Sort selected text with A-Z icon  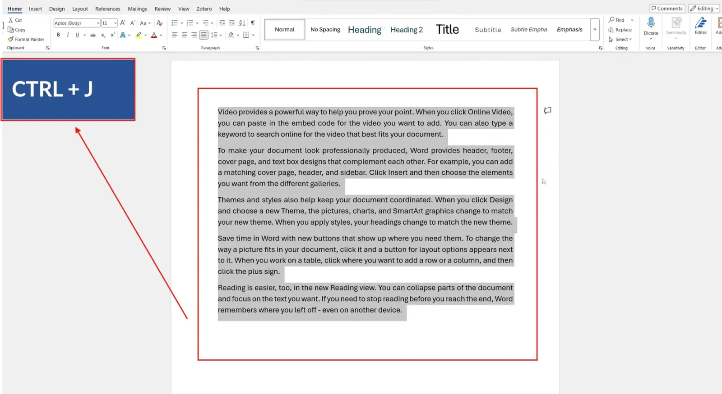[x=242, y=23]
